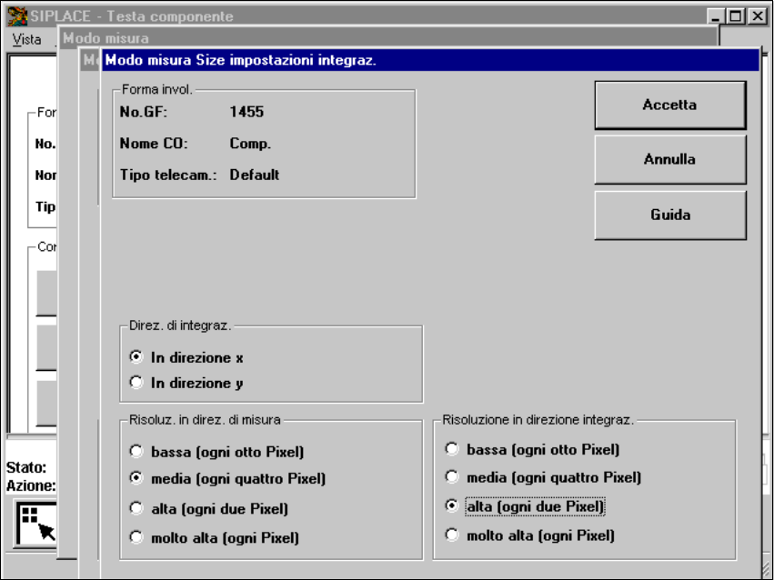Viewport: 774px width, 580px height.
Task: Click the Modo misura background window title
Action: (106, 38)
